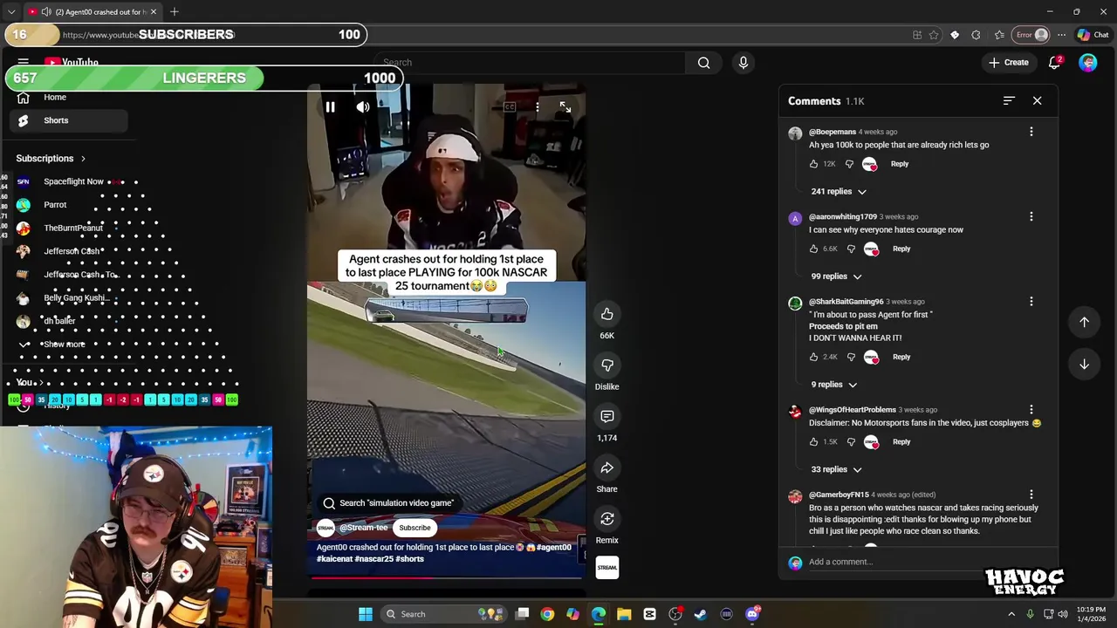The image size is (1117, 628).
Task: Open Steam from the taskbar
Action: (x=701, y=614)
